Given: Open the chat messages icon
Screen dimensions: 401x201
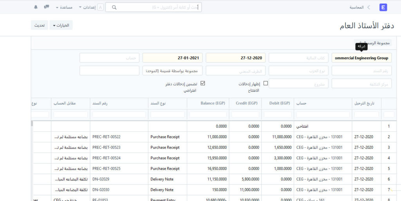Looking at the screenshot, I should click(47, 7).
